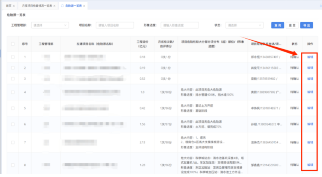The height and width of the screenshot is (177, 322).
Task: Export data with the 导出 button
Action: pos(306,25)
